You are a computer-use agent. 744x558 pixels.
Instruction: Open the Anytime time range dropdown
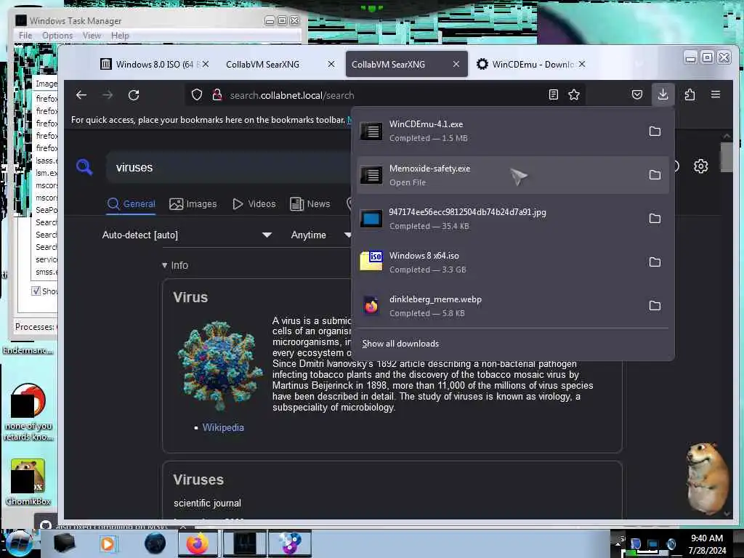point(320,235)
